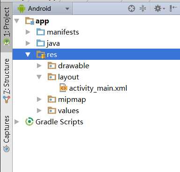Select the drawable label
The height and width of the screenshot is (172, 180).
73,66
